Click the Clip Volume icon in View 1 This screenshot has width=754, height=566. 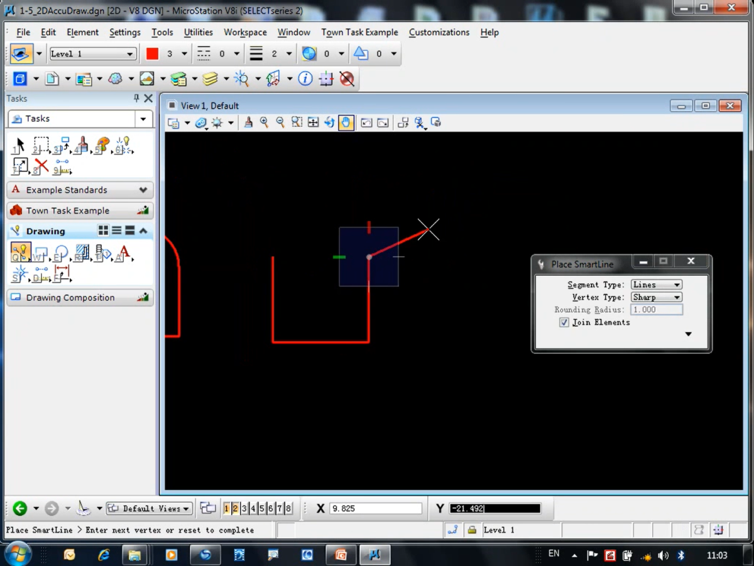tap(420, 122)
